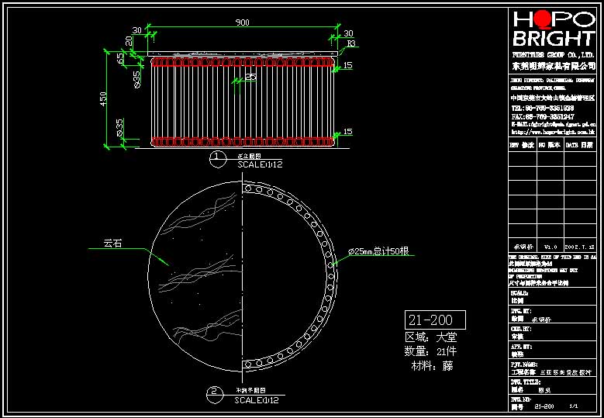604x418 pixels.
Task: Click the NO 版本 column header
Action: (x=550, y=145)
